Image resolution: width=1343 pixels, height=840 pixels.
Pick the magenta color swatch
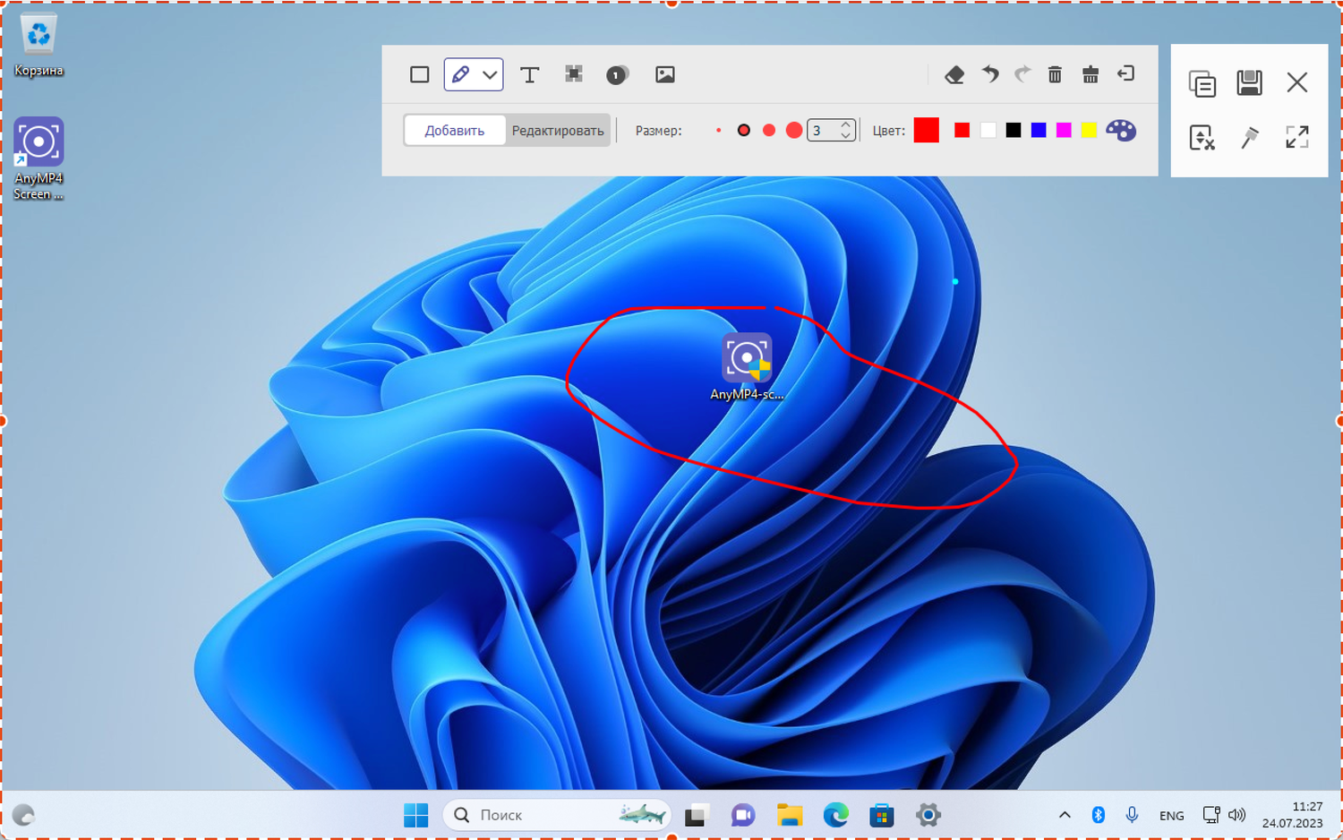(x=1064, y=131)
